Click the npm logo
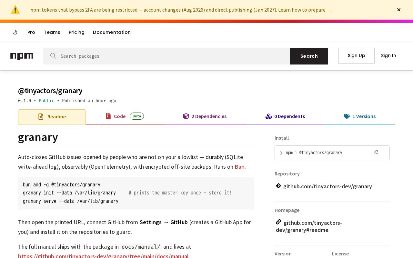413x258 pixels. click(22, 56)
